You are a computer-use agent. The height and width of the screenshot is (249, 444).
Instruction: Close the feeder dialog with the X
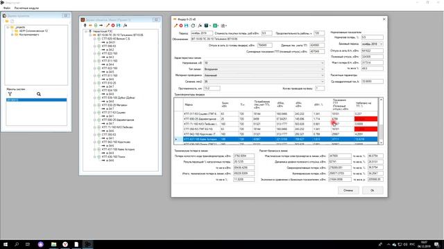(384, 19)
